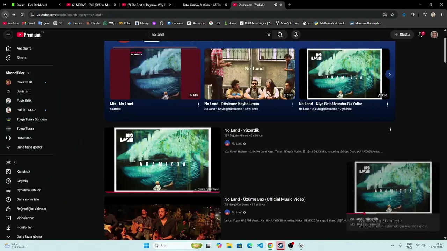Seek on Yüzerdik thumbnail red progress bar
The image size is (447, 251).
click(162, 192)
